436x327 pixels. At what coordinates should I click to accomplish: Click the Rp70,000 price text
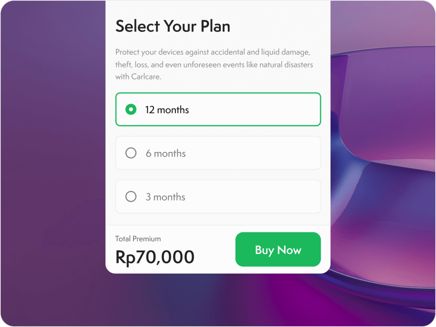coord(154,257)
